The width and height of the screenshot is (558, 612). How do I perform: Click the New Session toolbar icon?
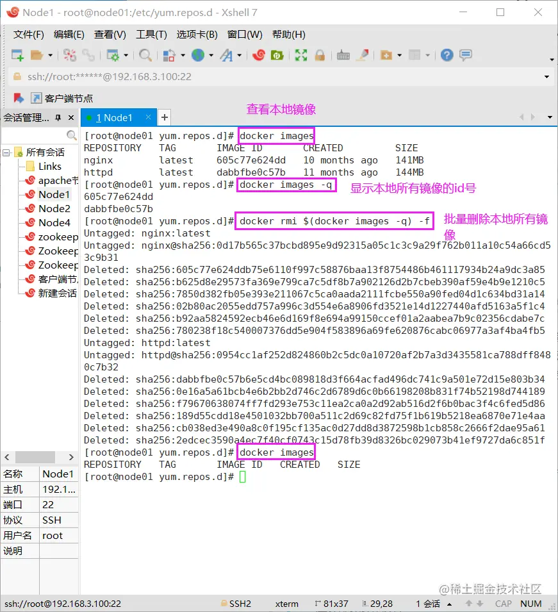coord(17,55)
